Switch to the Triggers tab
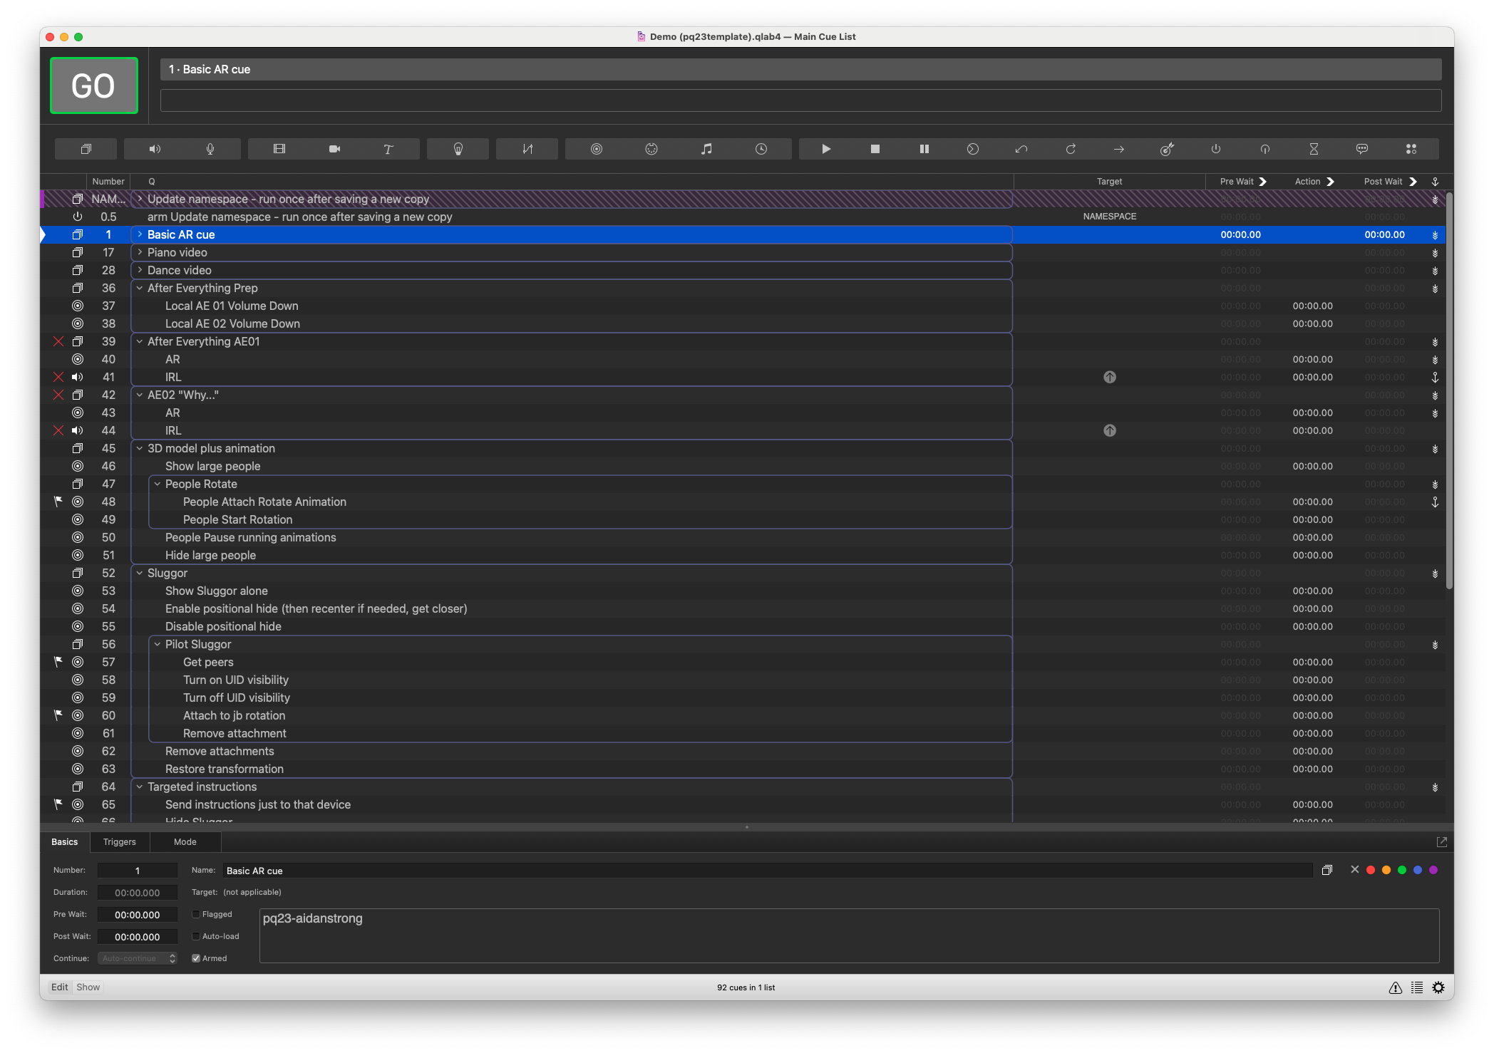 point(119,841)
